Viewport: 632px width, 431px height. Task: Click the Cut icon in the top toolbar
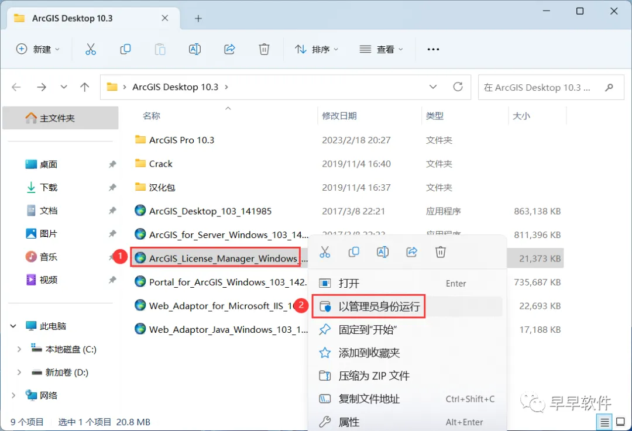(x=91, y=49)
